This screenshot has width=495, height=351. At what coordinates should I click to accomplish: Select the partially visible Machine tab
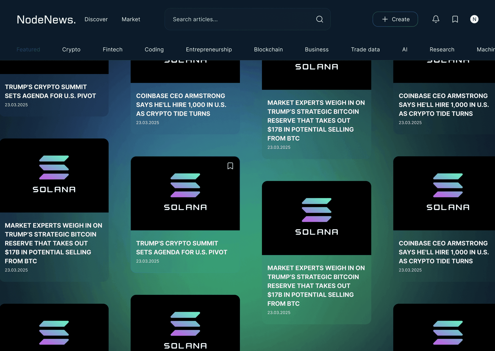[486, 49]
